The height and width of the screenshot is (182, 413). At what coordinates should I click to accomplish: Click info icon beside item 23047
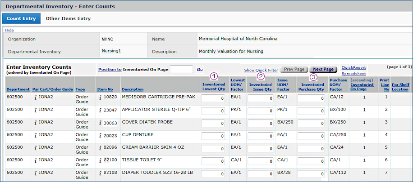pos(100,110)
